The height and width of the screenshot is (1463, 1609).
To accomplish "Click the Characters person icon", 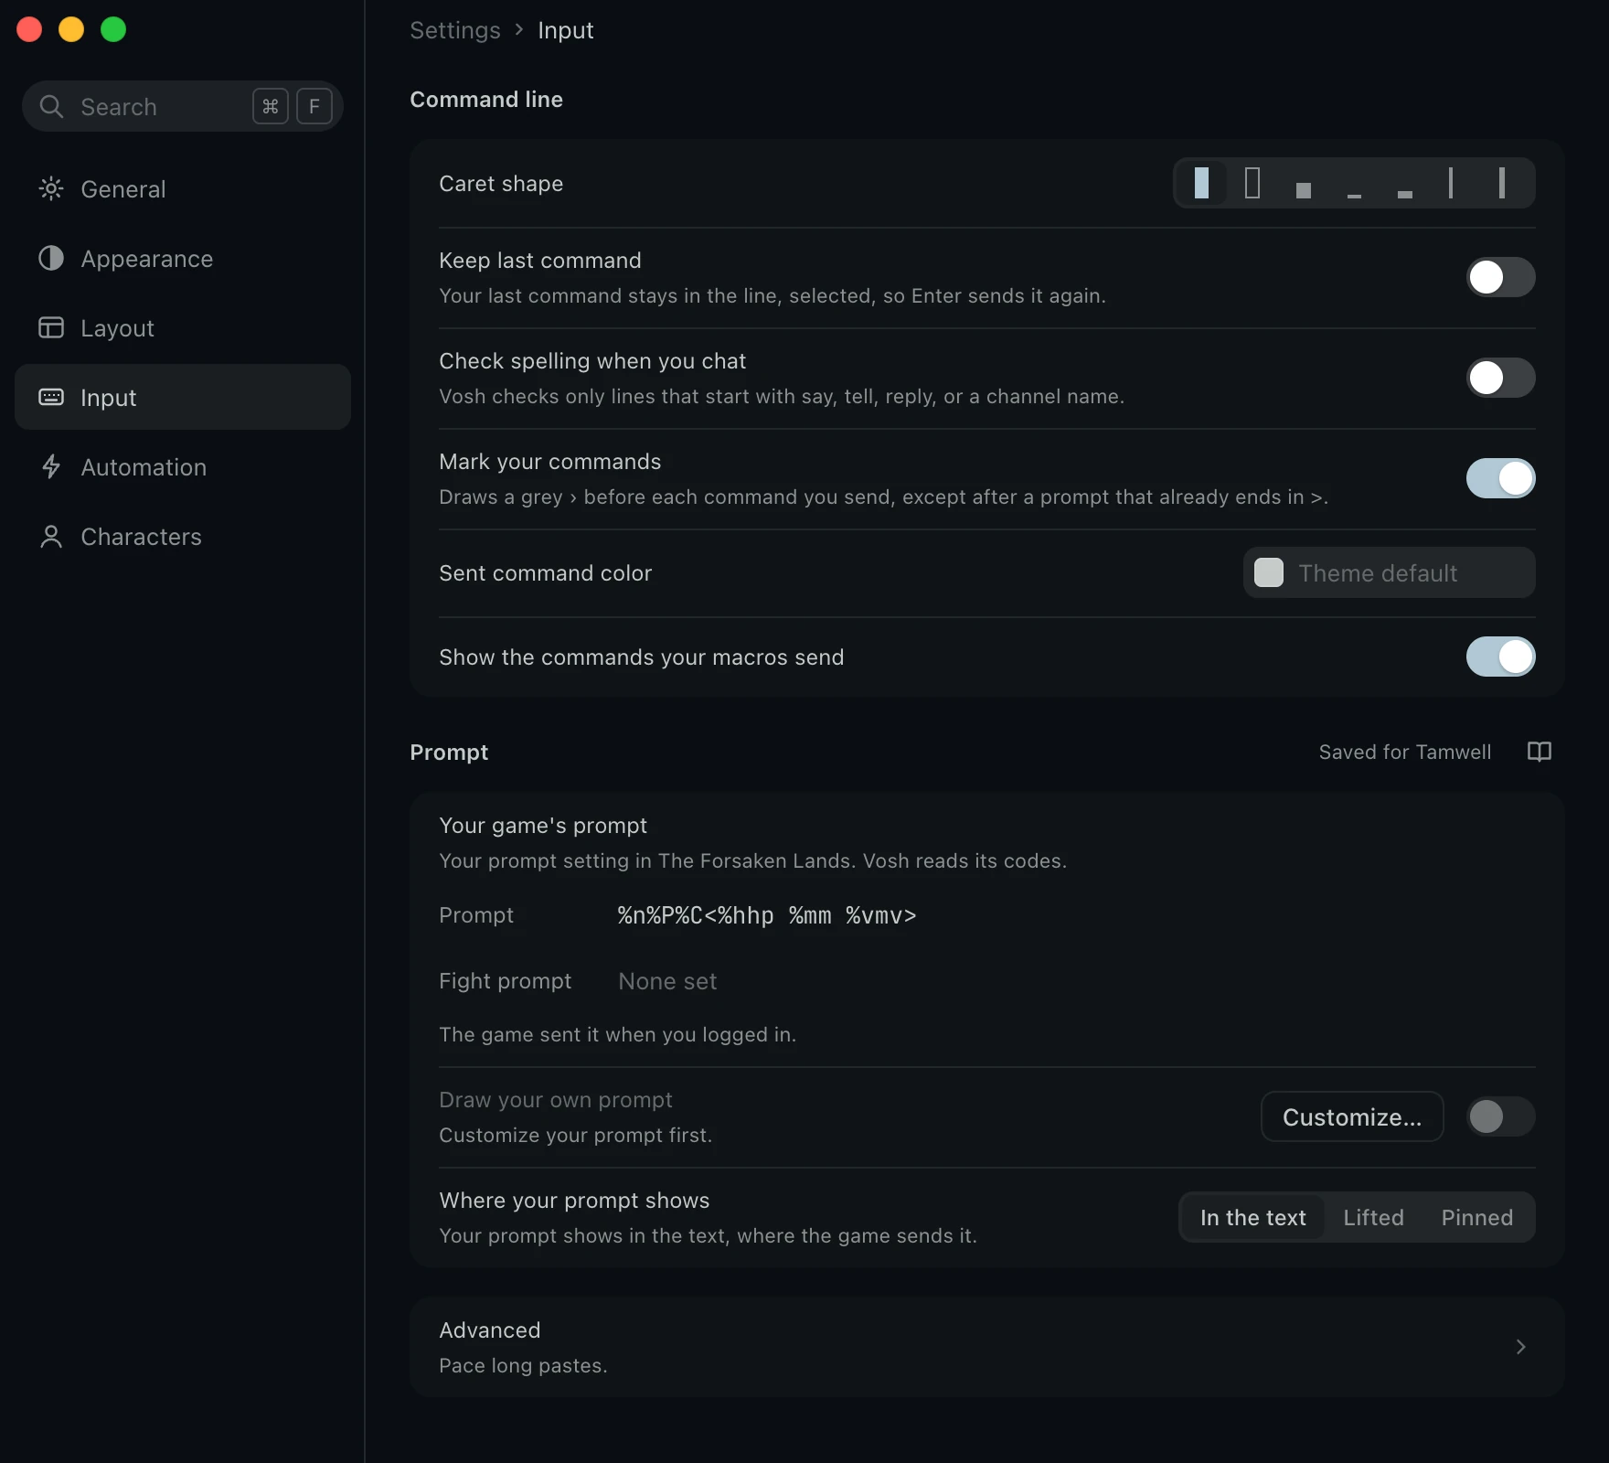I will [x=51, y=536].
